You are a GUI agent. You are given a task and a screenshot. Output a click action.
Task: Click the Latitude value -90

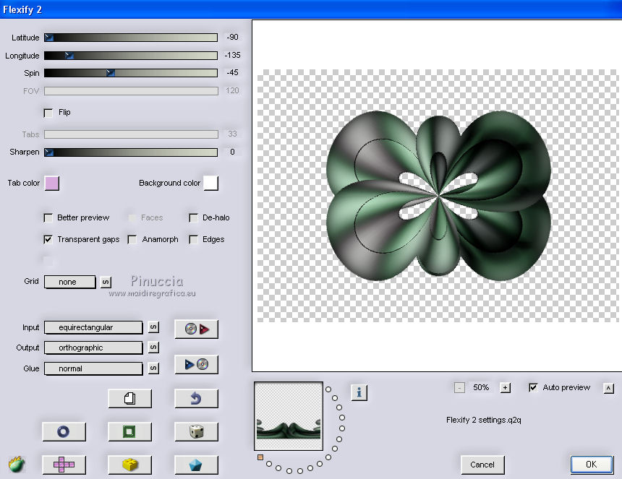232,38
